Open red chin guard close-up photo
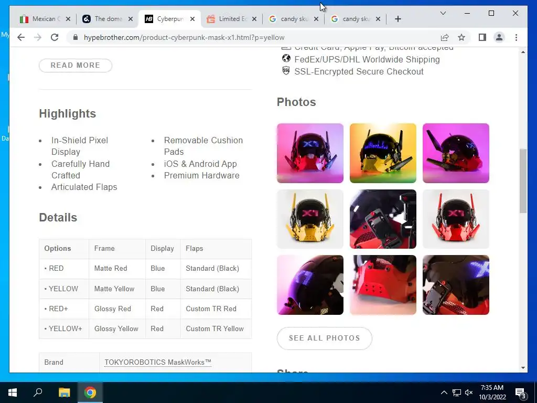Screen dimensions: 537x403 pos(383,285)
